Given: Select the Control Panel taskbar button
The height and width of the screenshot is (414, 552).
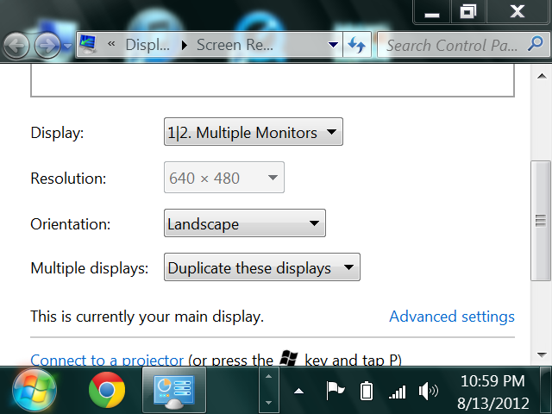Looking at the screenshot, I should [x=174, y=390].
